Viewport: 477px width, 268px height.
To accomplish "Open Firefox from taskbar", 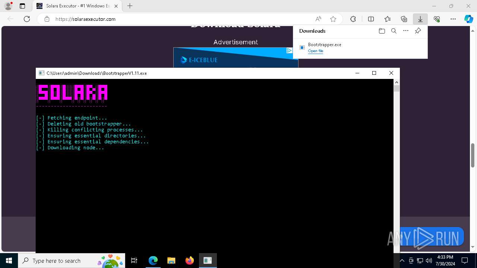I will pyautogui.click(x=189, y=261).
